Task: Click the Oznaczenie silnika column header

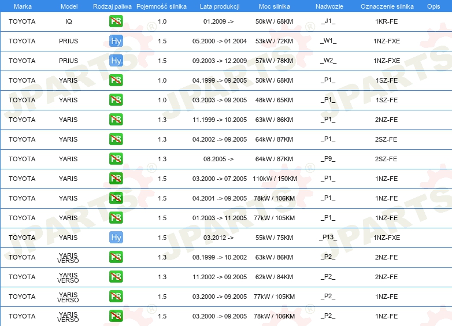Action: (x=387, y=6)
